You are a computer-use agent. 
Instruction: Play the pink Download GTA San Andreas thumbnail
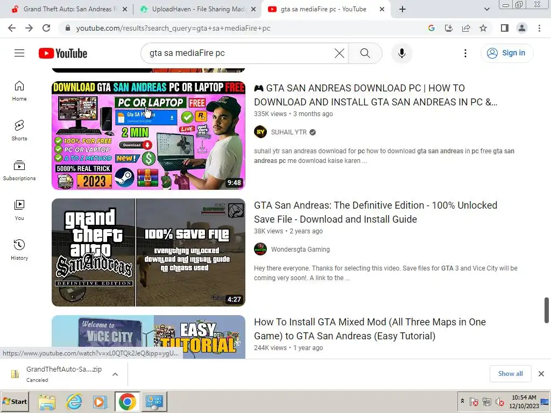(149, 136)
